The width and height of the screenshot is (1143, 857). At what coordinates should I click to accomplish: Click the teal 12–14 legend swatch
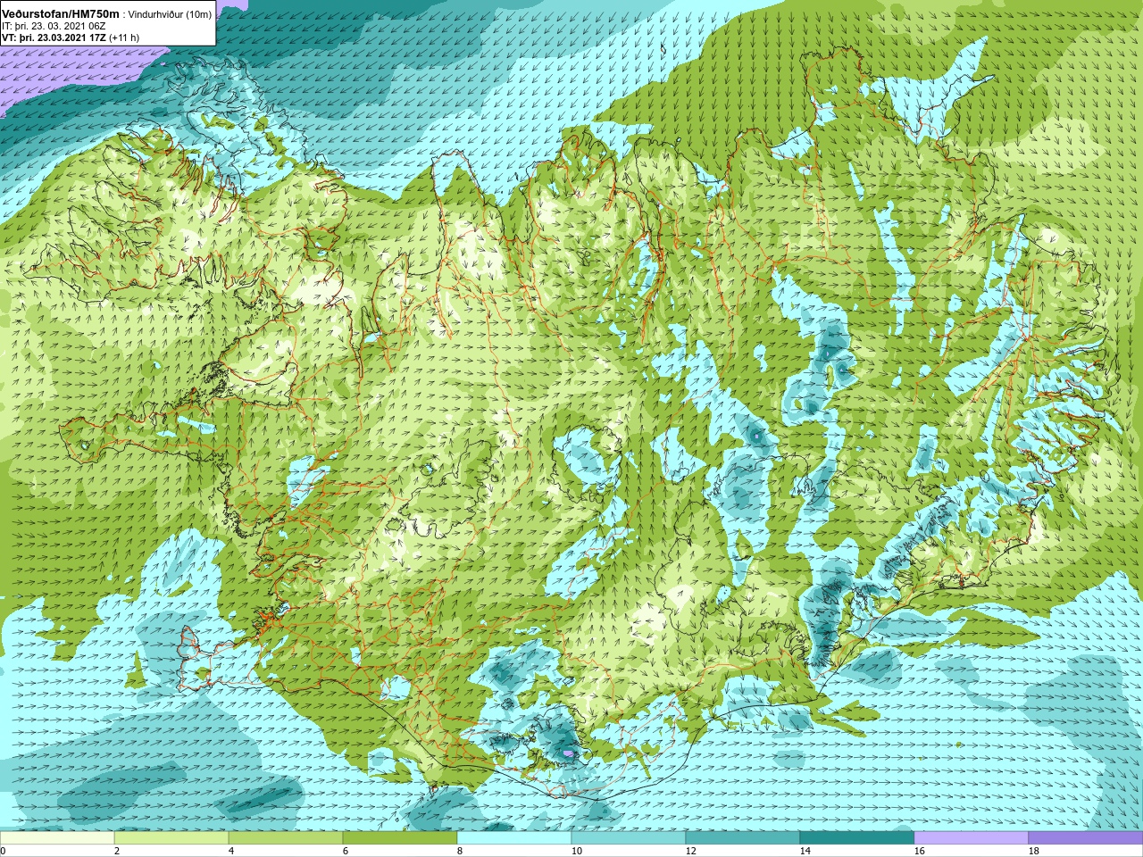coord(743,838)
